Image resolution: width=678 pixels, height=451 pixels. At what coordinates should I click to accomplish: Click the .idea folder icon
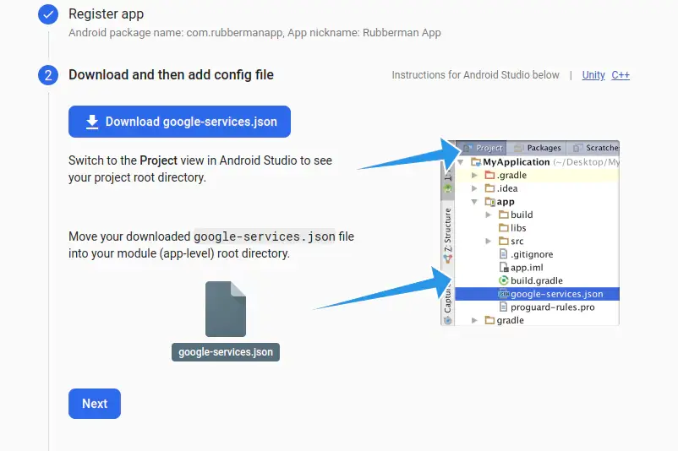tap(489, 188)
